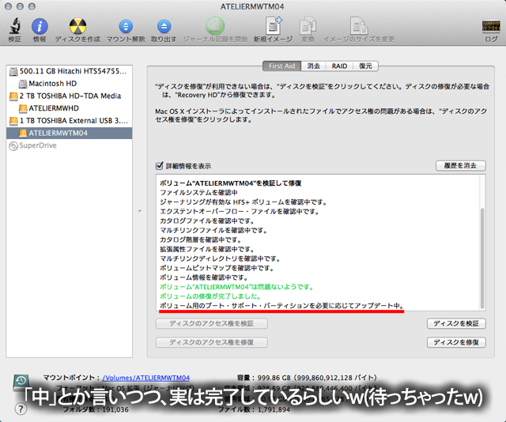Click the Repair Disk (ディスクを修復) button
This screenshot has width=506, height=422.
456,342
